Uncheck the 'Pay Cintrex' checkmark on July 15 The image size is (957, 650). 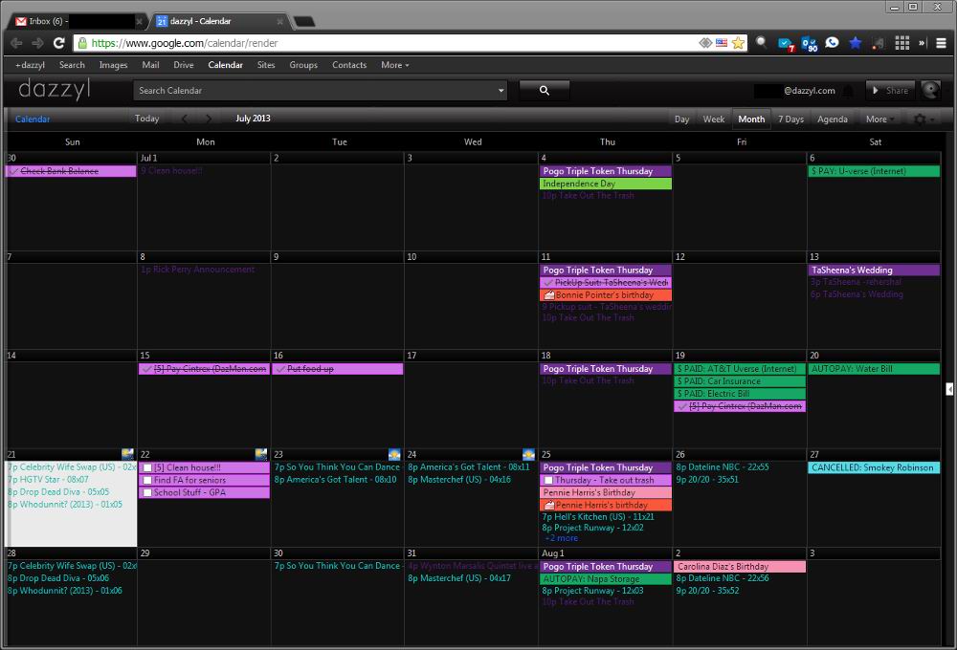pyautogui.click(x=147, y=369)
